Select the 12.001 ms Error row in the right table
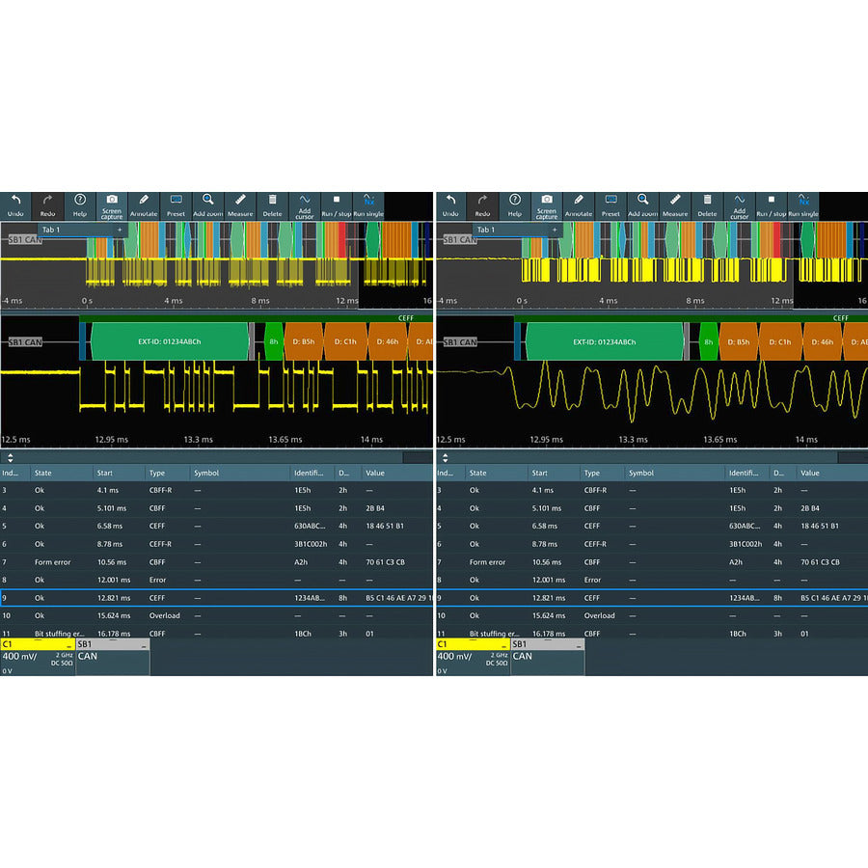 coord(652,581)
